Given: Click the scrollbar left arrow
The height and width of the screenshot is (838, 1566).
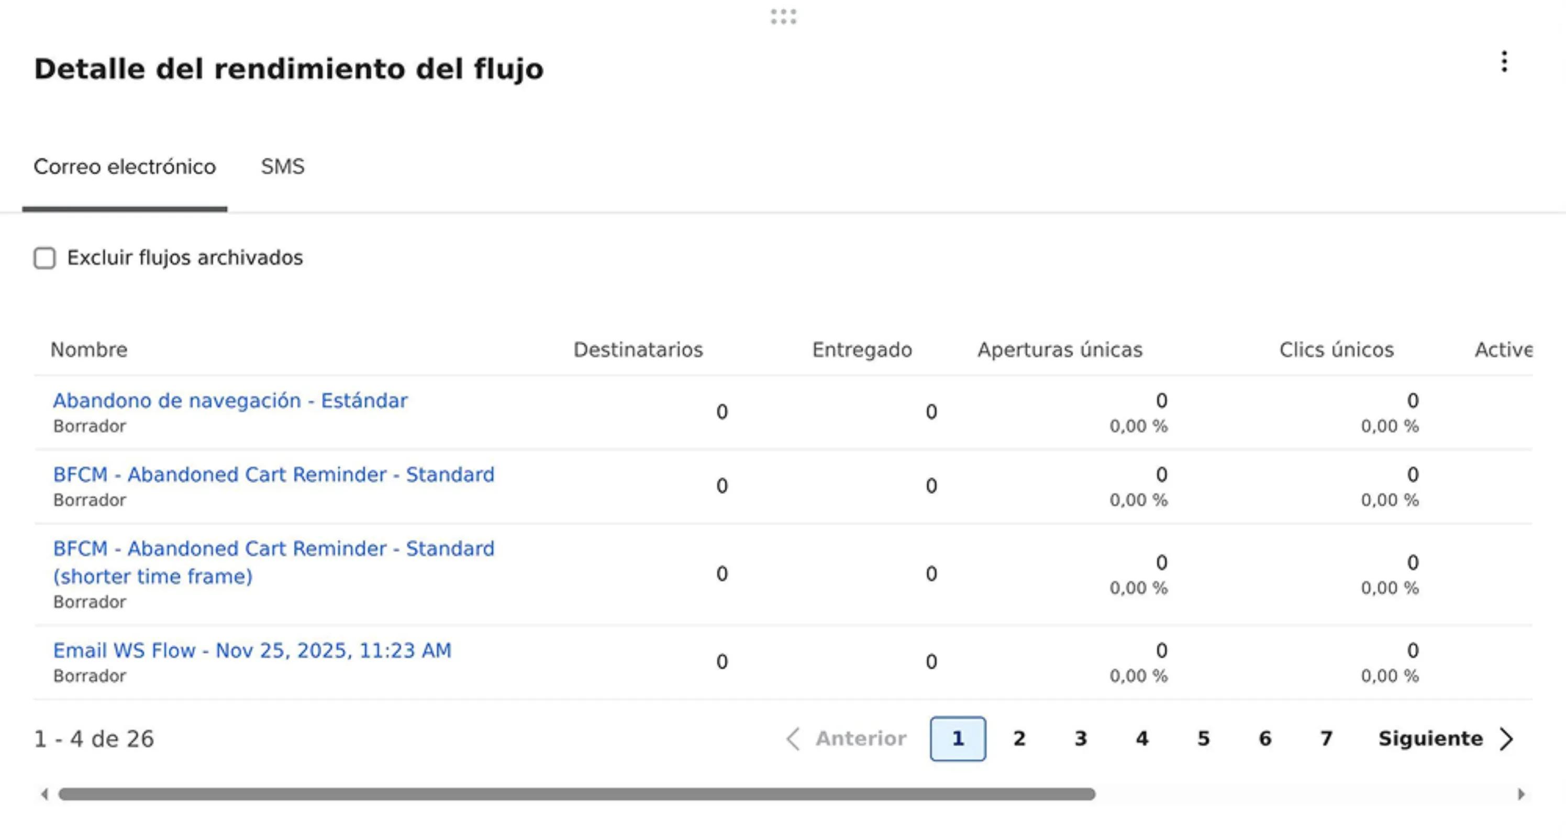Looking at the screenshot, I should (x=45, y=794).
